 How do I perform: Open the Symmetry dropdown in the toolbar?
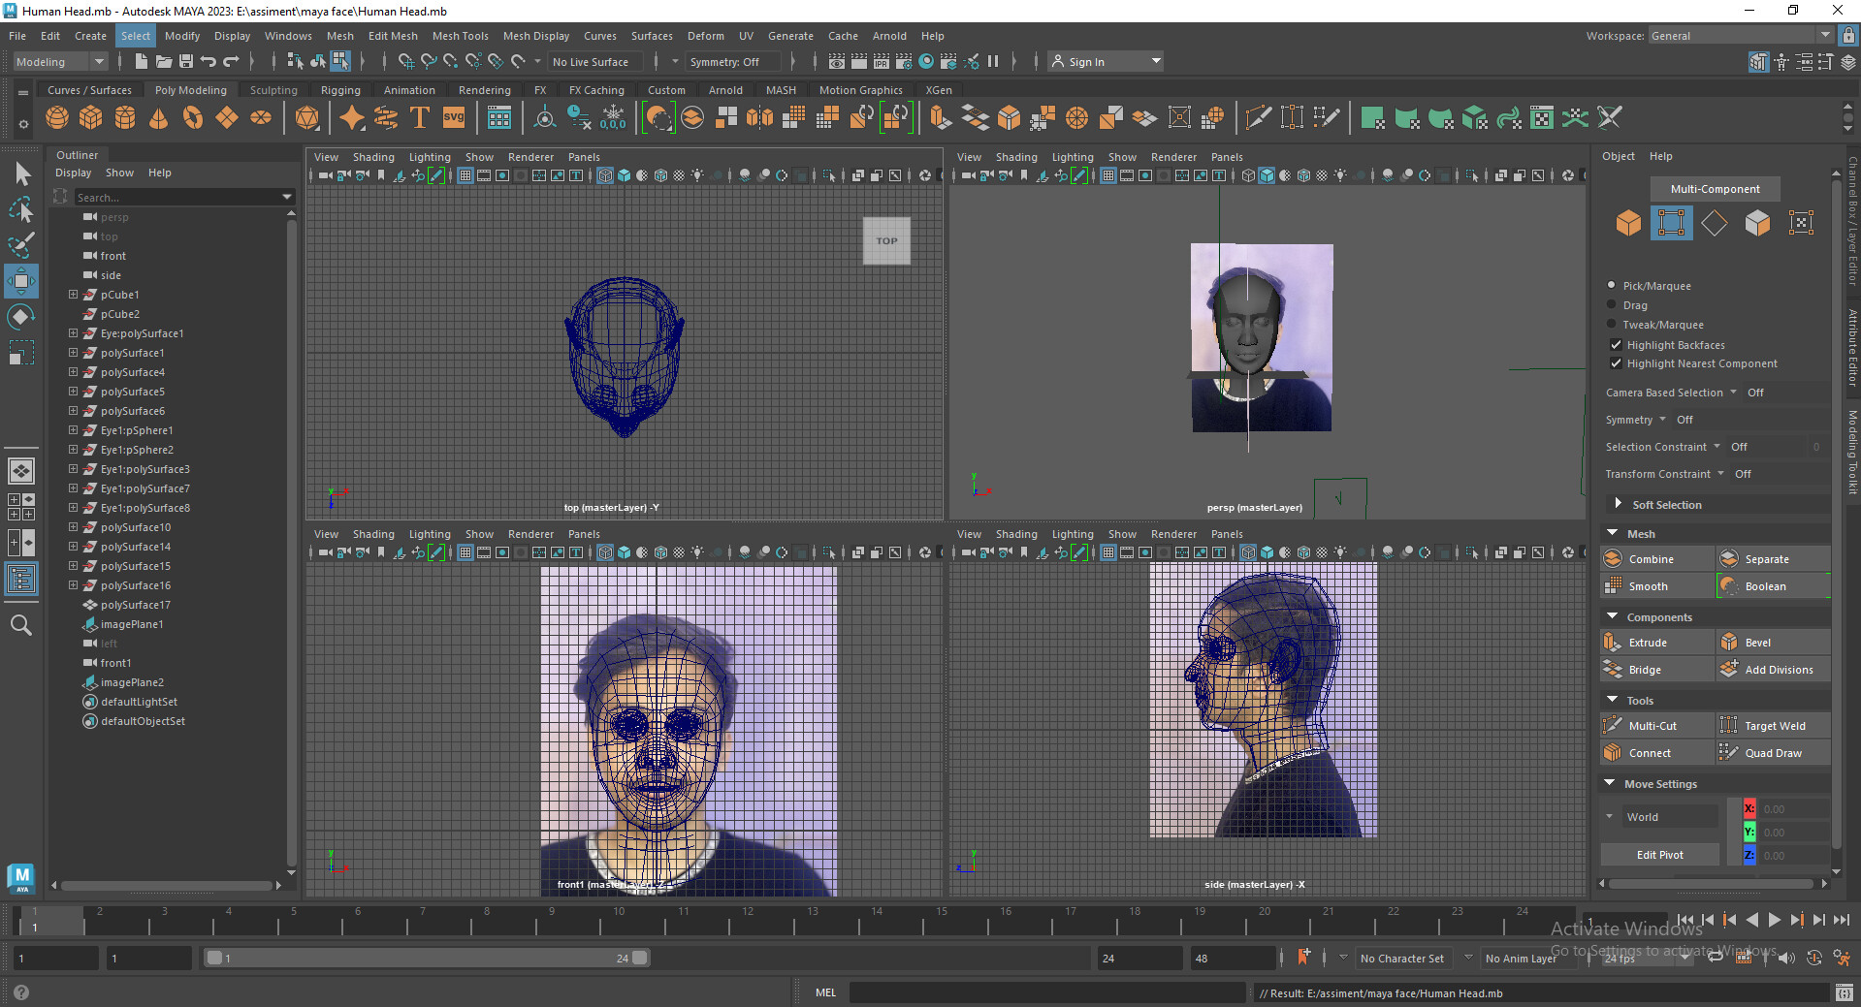click(x=734, y=61)
